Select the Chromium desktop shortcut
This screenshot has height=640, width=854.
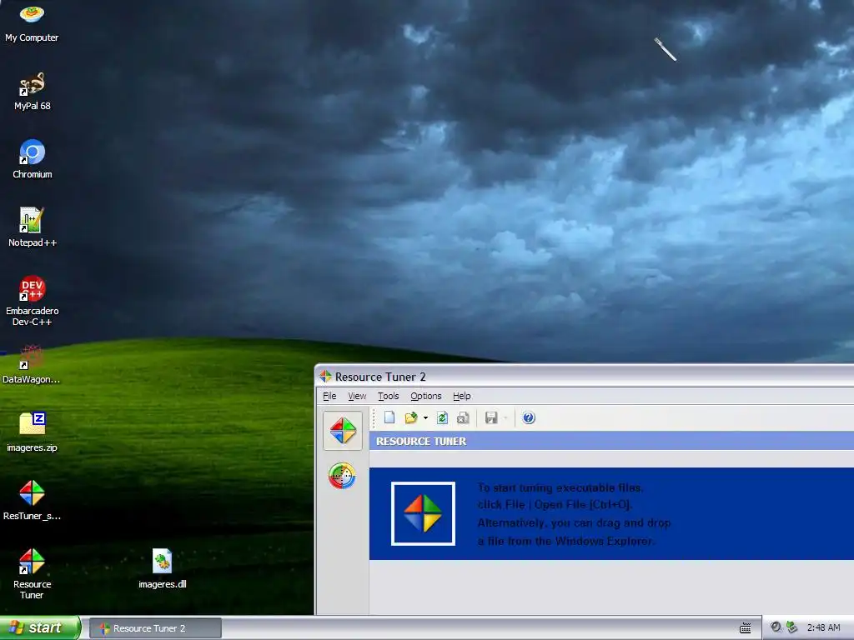coord(33,159)
